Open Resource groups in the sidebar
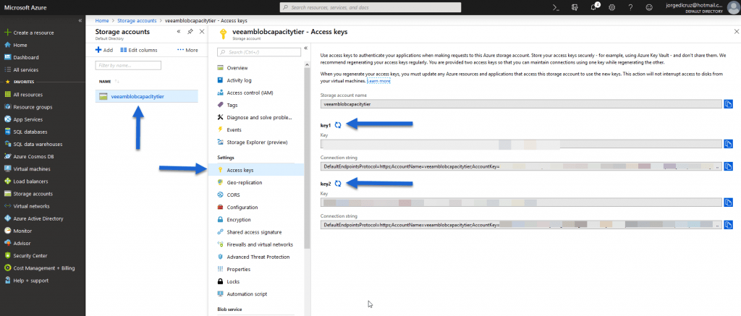Viewport: 741px width, 316px height. point(33,107)
